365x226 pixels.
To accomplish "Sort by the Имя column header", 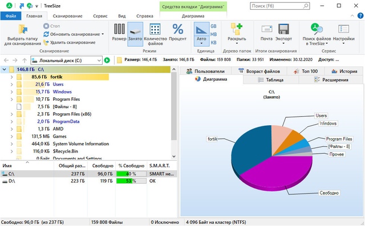I will pyautogui.click(x=27, y=166).
